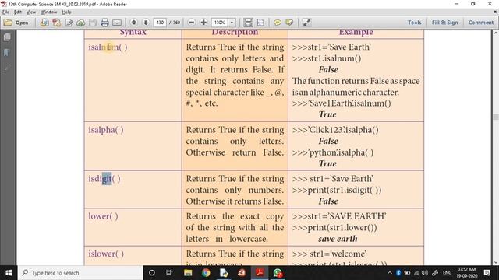Click the create PDF online icon
Image resolution: width=499 pixels, height=280 pixels.
[x=44, y=23]
